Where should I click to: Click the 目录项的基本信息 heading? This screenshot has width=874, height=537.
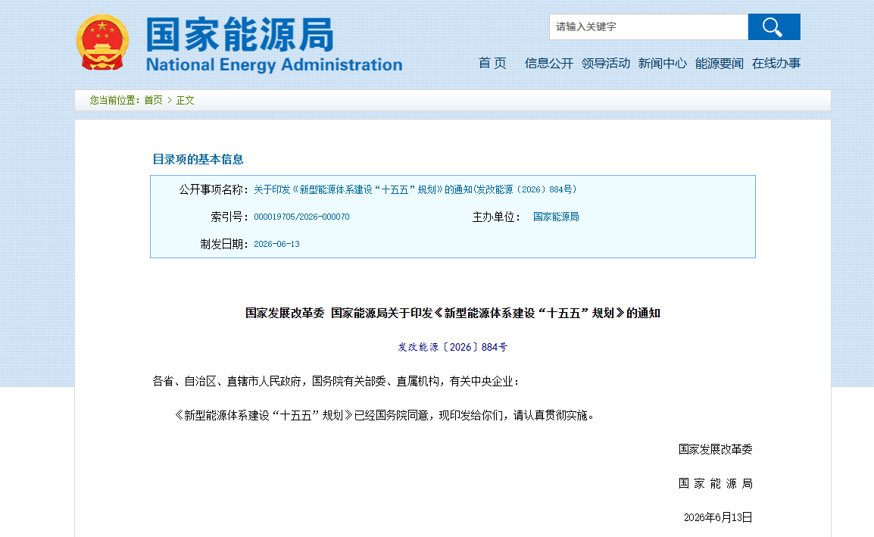pos(198,160)
